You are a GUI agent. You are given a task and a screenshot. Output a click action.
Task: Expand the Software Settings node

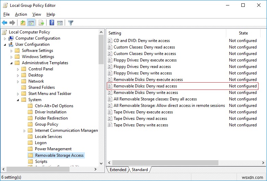click(x=11, y=51)
